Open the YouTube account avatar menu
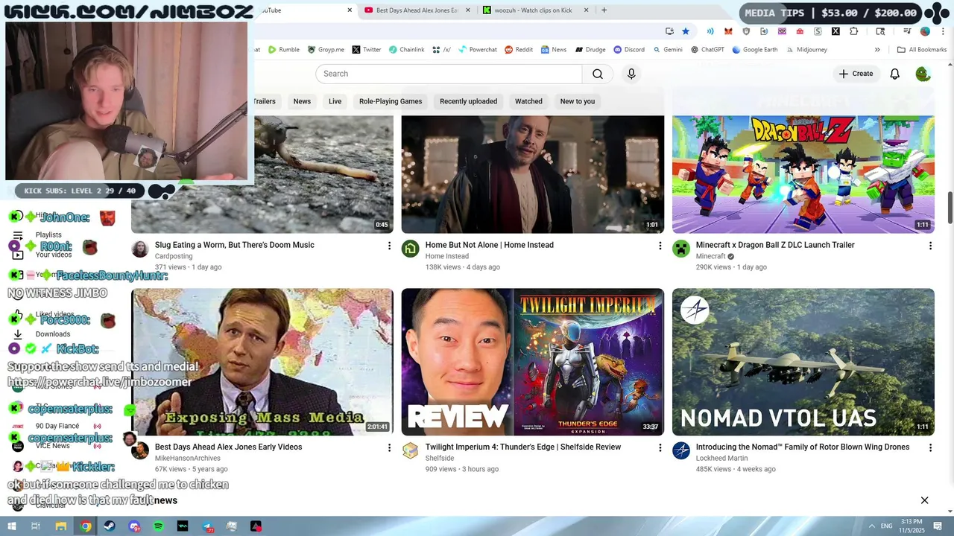 (923, 74)
